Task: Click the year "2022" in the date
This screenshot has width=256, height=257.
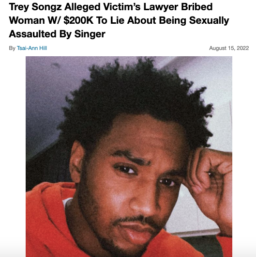Action: (243, 48)
